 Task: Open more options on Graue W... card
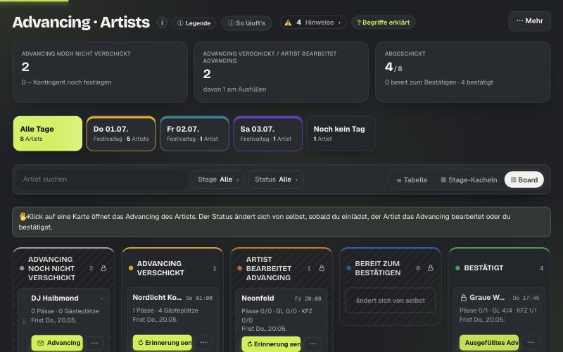point(531,342)
